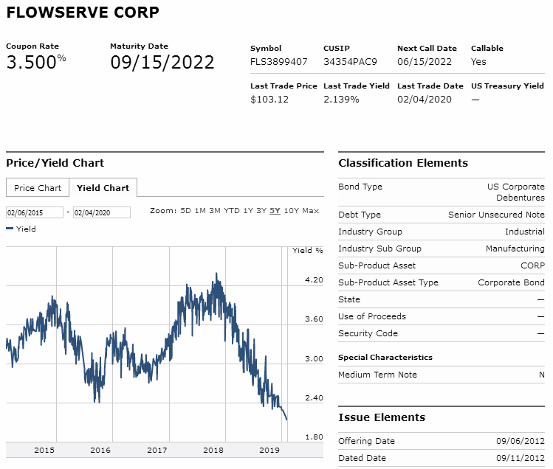The image size is (553, 469).
Task: Click the Yield % axis title
Action: coord(308,250)
